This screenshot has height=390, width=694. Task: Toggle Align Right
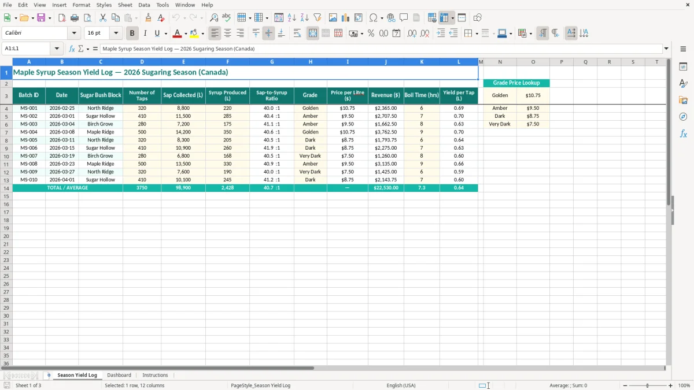pyautogui.click(x=240, y=34)
